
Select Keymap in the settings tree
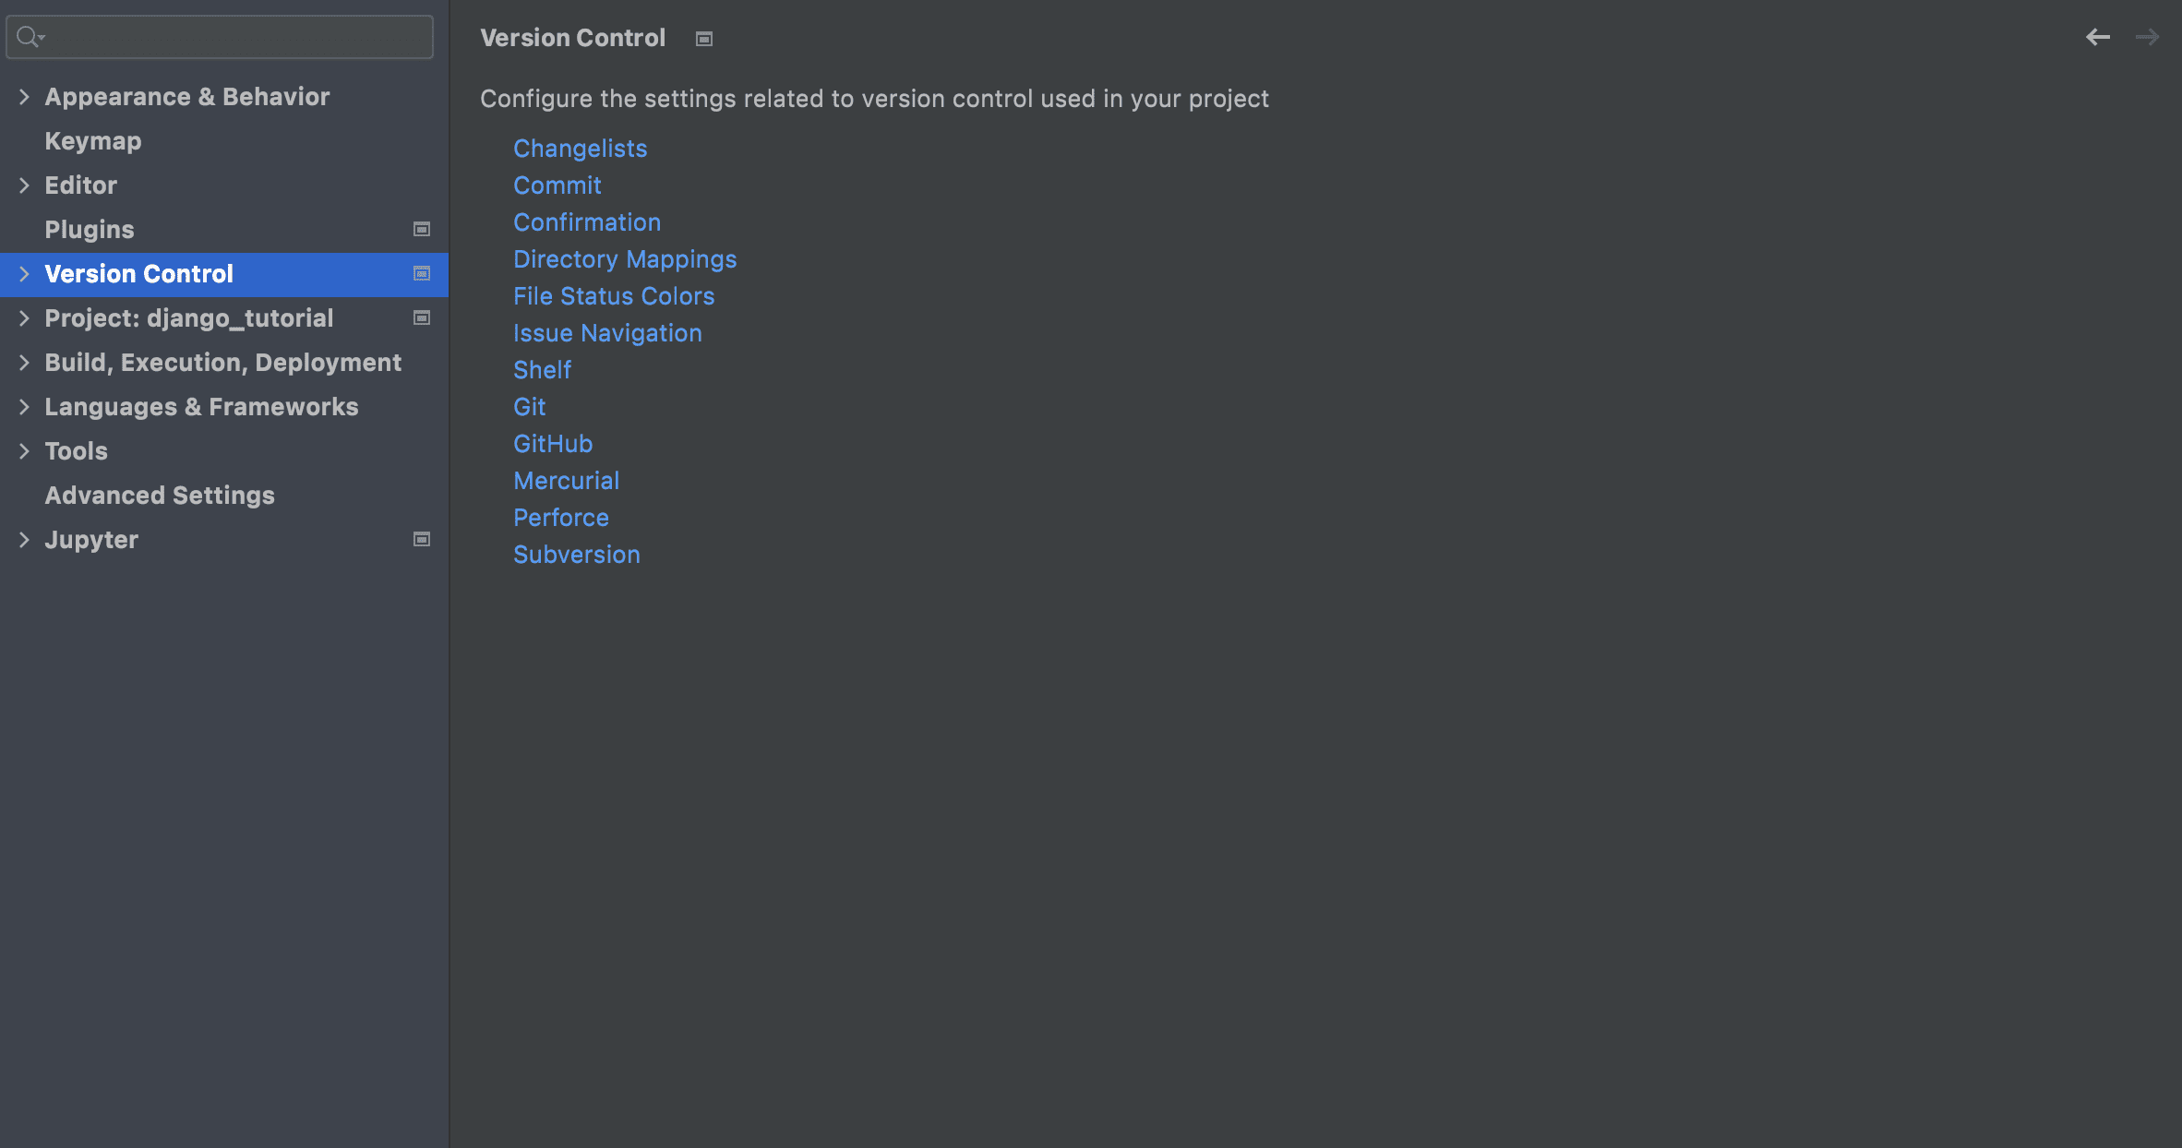[x=93, y=141]
